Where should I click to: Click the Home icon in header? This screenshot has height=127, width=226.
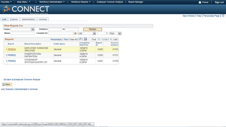[200, 2]
